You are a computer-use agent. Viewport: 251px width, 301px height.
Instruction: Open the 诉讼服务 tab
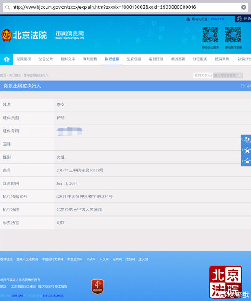[x=200, y=59]
